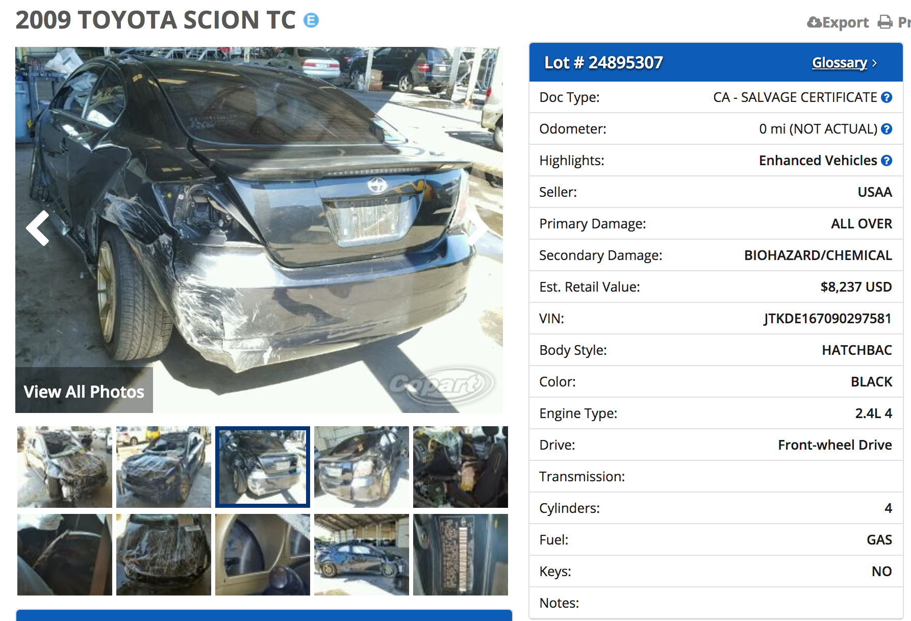Select the front damage first thumbnail

point(65,467)
